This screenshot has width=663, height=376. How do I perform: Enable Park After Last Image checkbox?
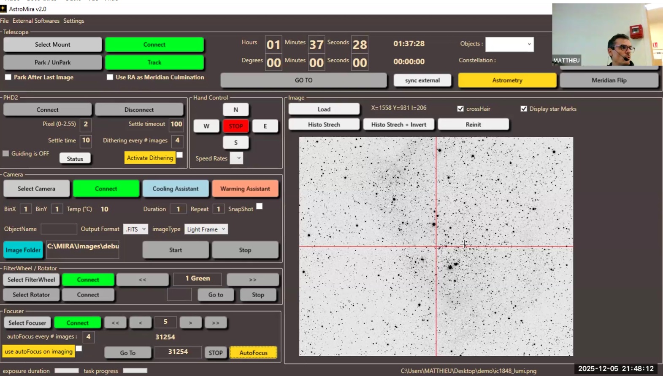pos(8,77)
